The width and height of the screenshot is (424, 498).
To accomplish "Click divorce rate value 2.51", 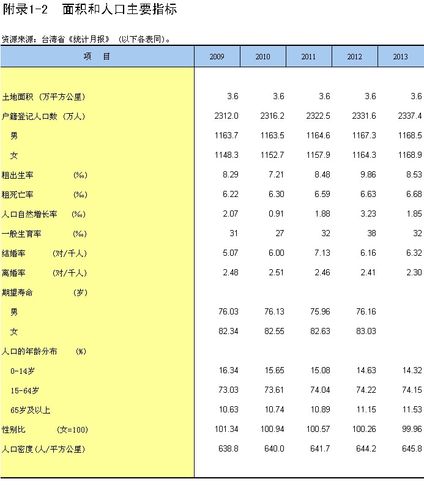I will click(x=276, y=272).
